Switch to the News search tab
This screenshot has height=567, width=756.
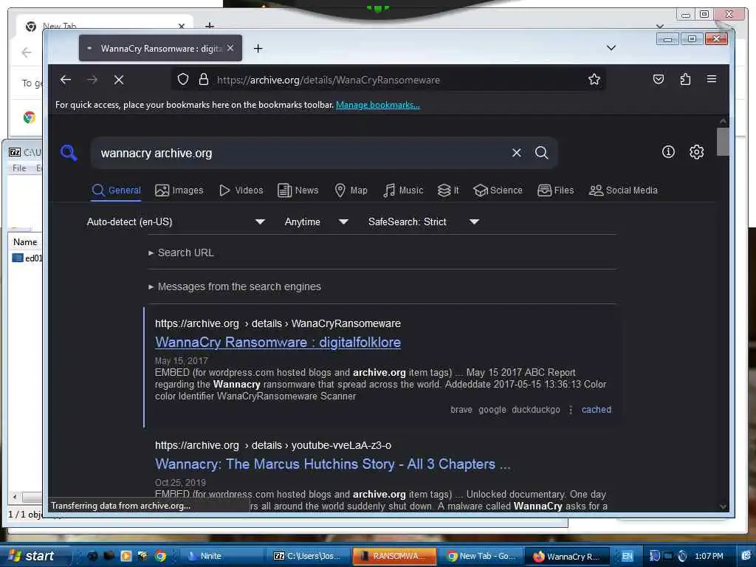(298, 190)
